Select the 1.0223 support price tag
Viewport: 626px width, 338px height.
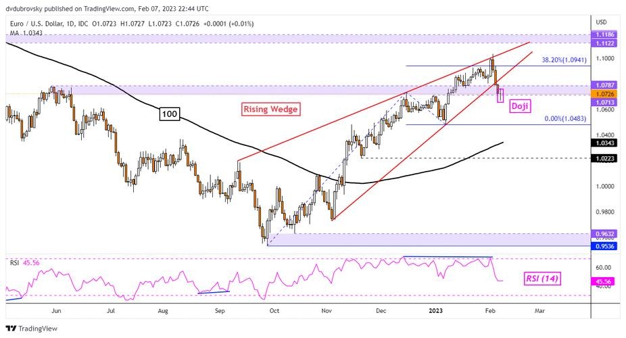point(604,158)
